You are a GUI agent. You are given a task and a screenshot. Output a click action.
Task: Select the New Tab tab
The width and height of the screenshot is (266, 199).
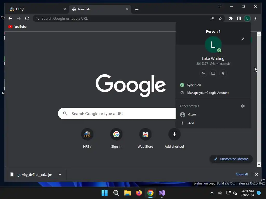click(x=100, y=9)
